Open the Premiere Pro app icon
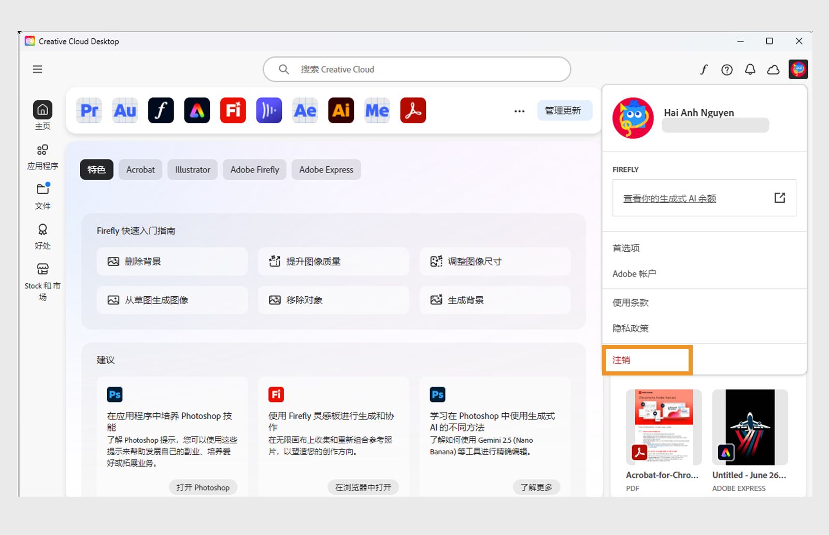Screen dimensions: 829x535 (x=89, y=110)
